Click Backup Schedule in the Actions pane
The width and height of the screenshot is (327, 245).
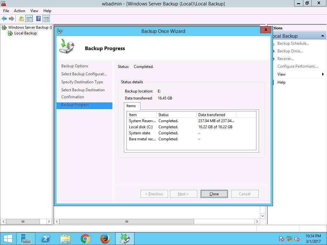point(293,43)
